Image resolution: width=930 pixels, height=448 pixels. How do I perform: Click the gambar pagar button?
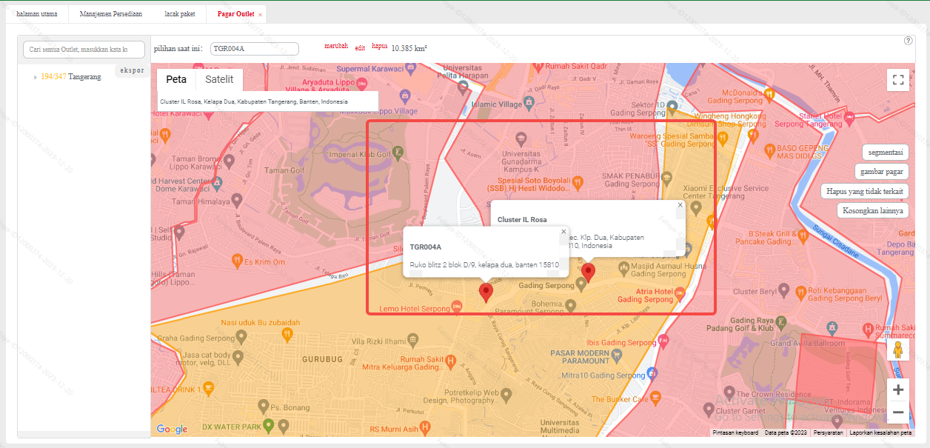881,172
